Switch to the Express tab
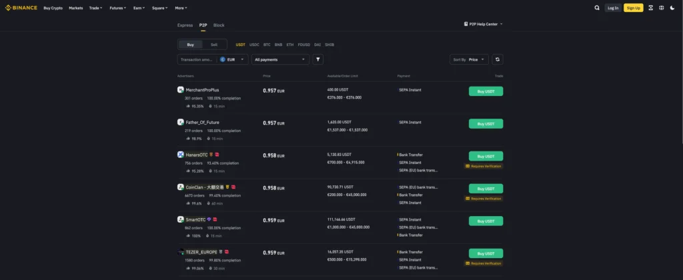Viewport: 683px width, 280px height. pyautogui.click(x=185, y=25)
